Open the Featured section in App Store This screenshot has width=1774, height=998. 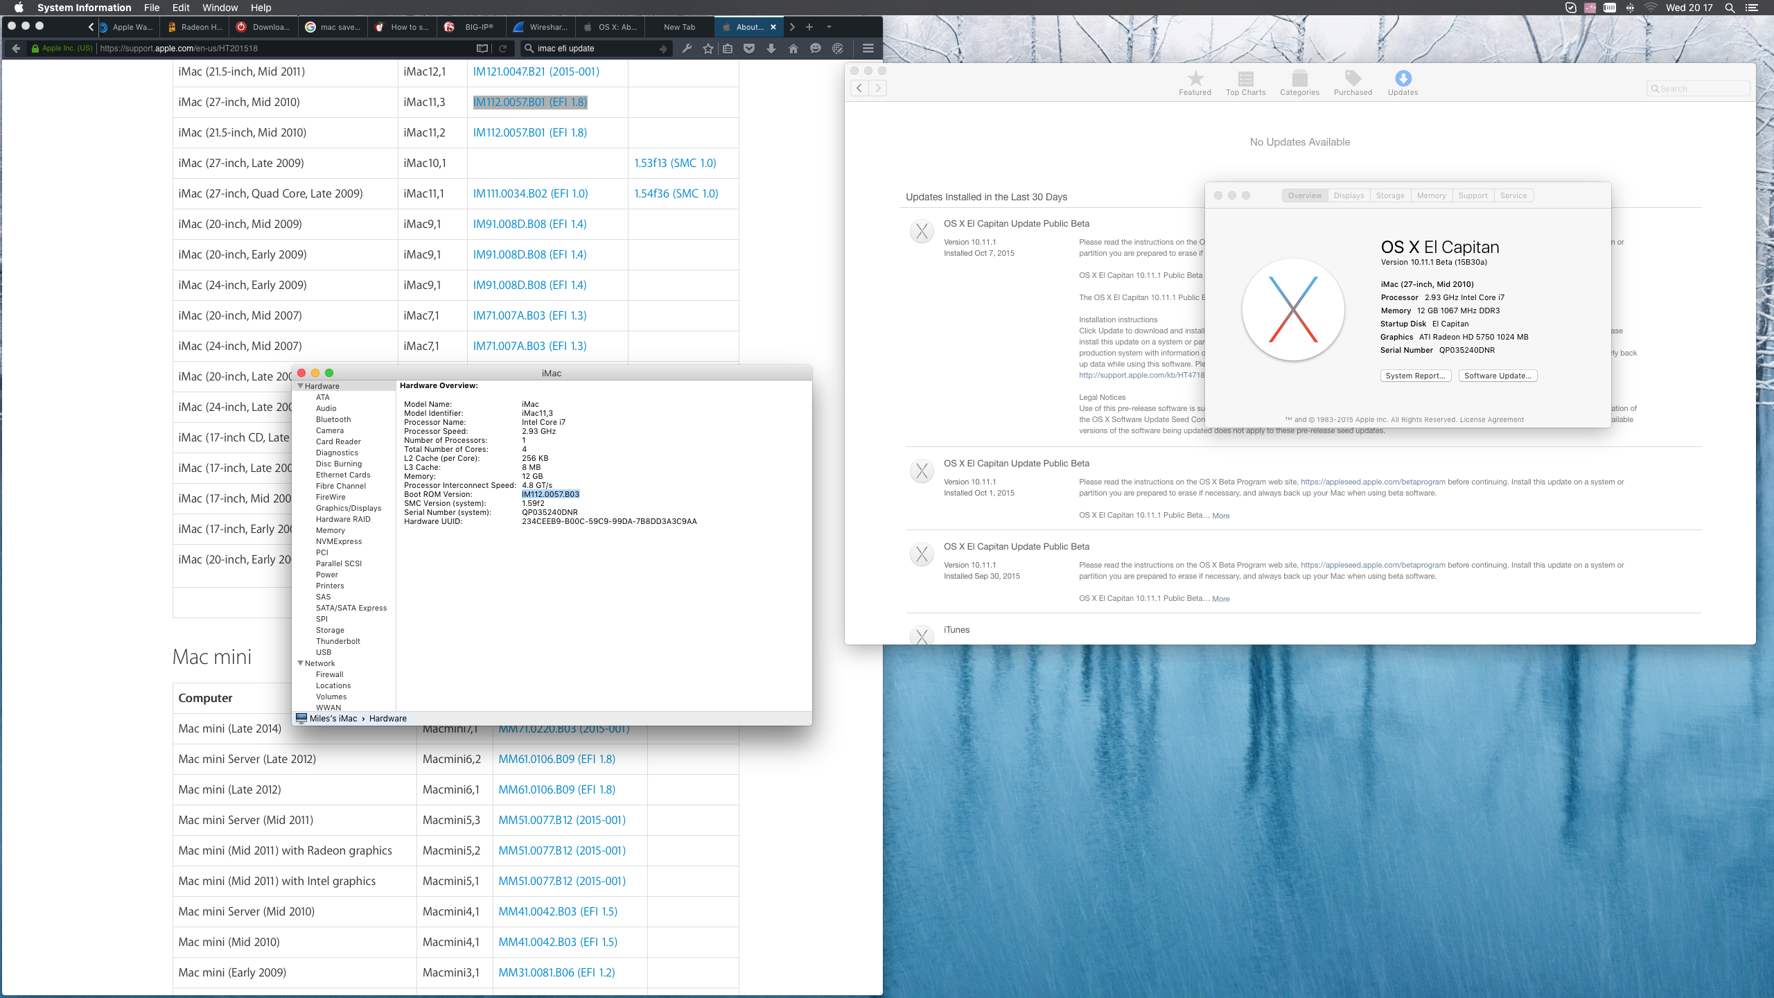click(1195, 83)
